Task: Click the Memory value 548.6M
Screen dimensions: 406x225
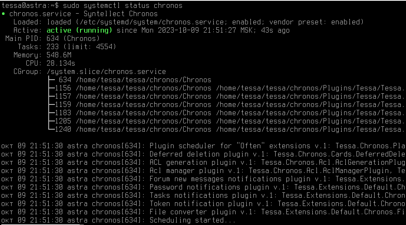Action: click(59, 55)
